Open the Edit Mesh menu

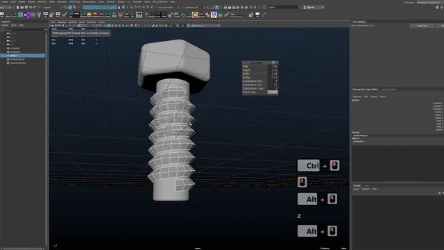coord(62,1)
